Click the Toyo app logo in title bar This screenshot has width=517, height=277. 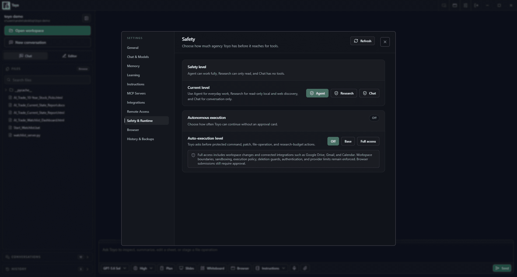[6, 5]
